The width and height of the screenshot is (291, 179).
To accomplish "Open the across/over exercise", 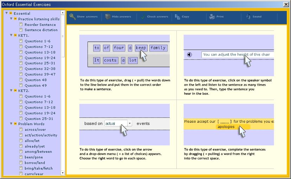I will click(35, 129).
